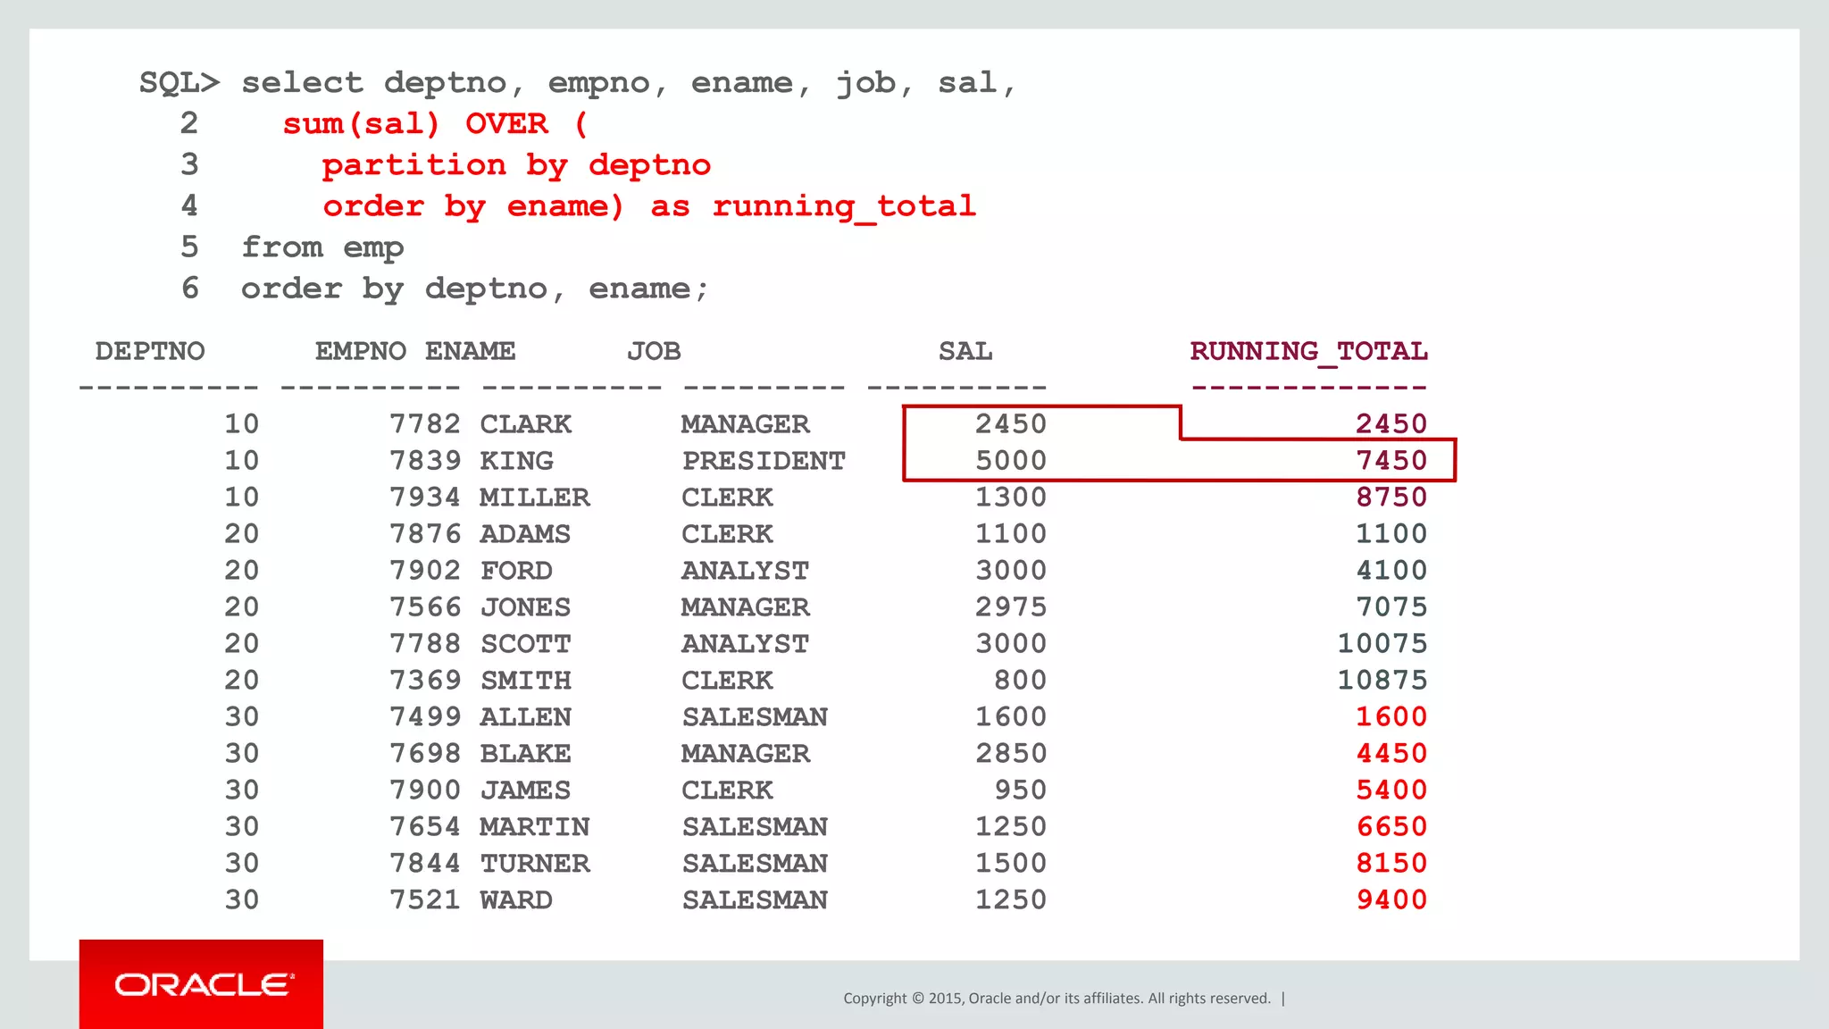Click the salary value 1500
This screenshot has width=1829, height=1029.
coord(1011,864)
